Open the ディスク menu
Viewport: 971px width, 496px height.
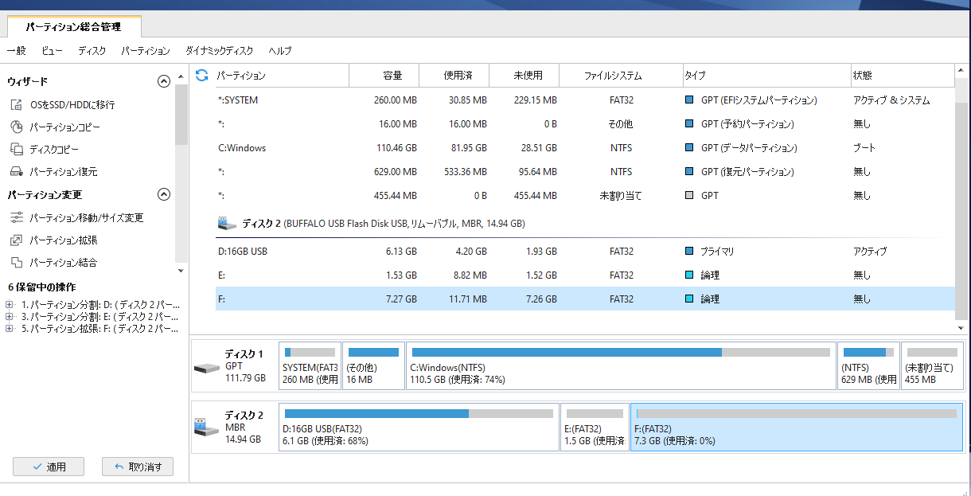(x=92, y=50)
